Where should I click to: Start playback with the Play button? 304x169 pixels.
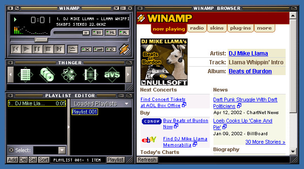coord(27,49)
